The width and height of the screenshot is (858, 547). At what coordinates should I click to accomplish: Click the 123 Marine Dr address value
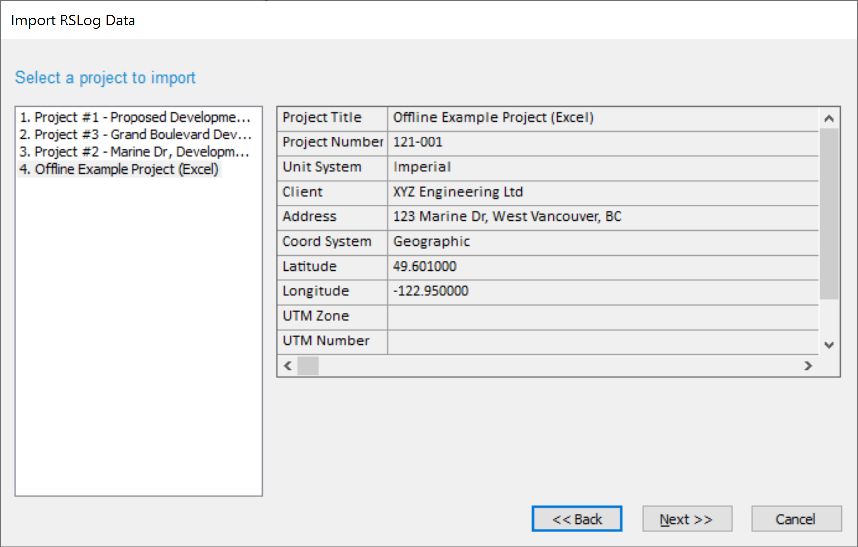tap(603, 218)
